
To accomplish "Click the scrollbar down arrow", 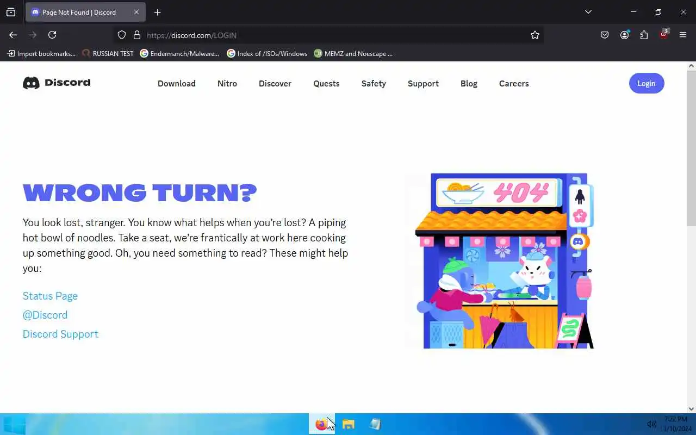I will [691, 409].
